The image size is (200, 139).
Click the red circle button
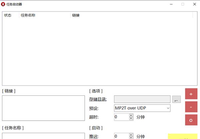click(x=191, y=120)
